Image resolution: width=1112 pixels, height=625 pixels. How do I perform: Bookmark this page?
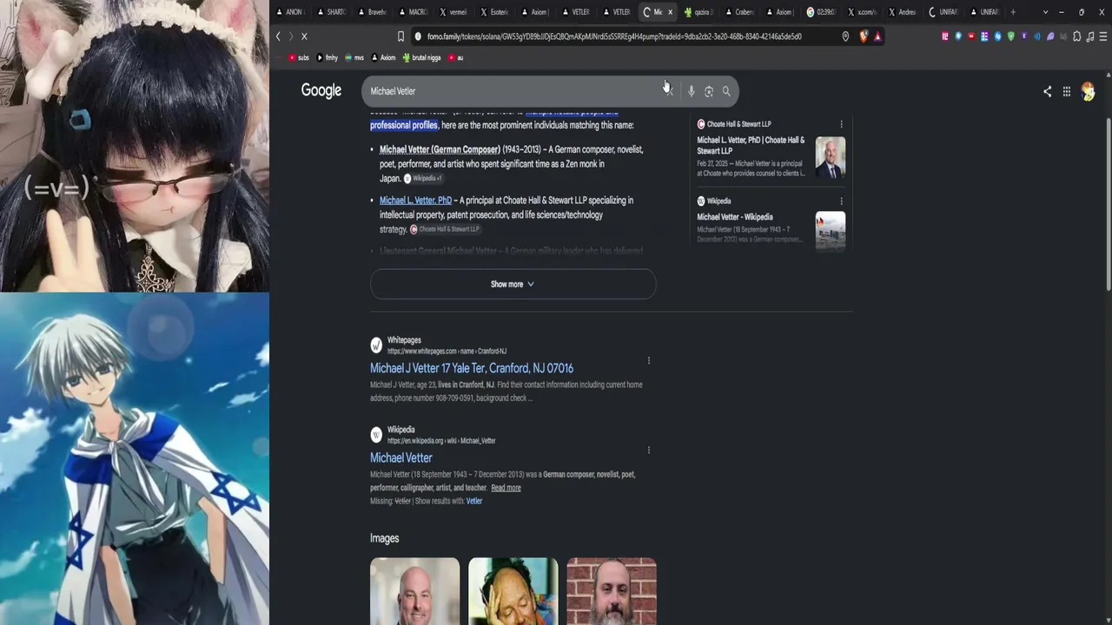[400, 36]
